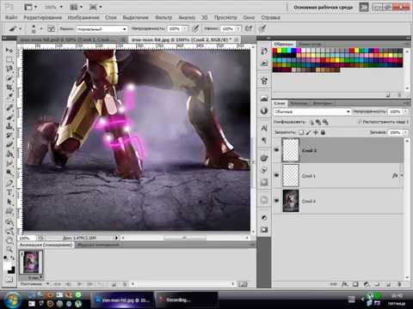Click the foreground color swatch
The width and height of the screenshot is (413, 309).
(8, 266)
